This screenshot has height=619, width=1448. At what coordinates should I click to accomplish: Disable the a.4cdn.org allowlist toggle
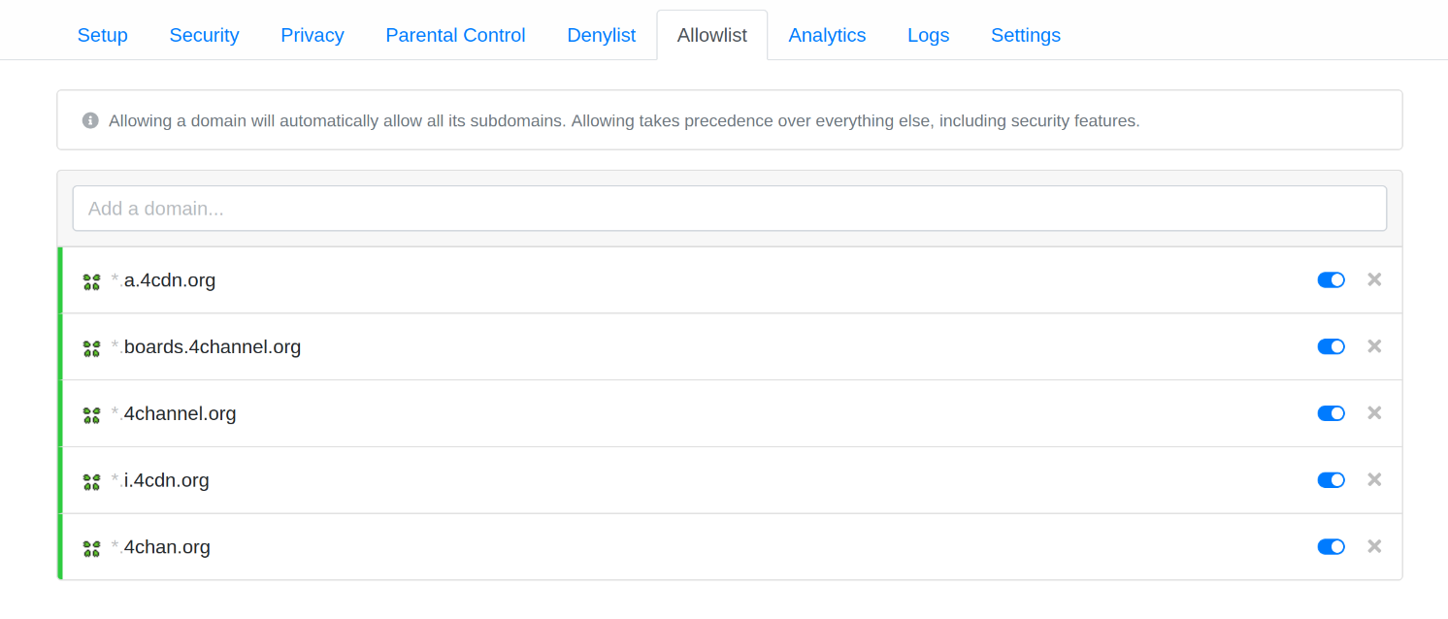point(1331,279)
